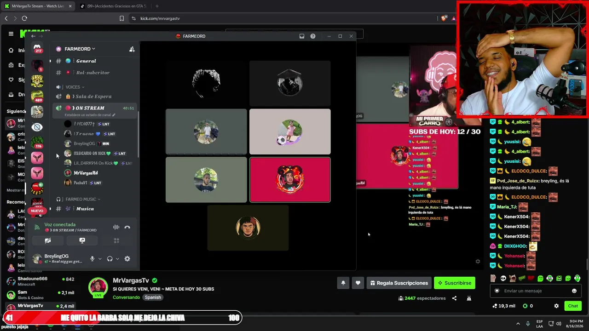The image size is (589, 331).
Task: Send message with Chat button
Action: [573, 306]
